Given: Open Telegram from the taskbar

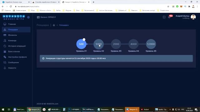Looking at the screenshot, I should (x=132, y=110).
